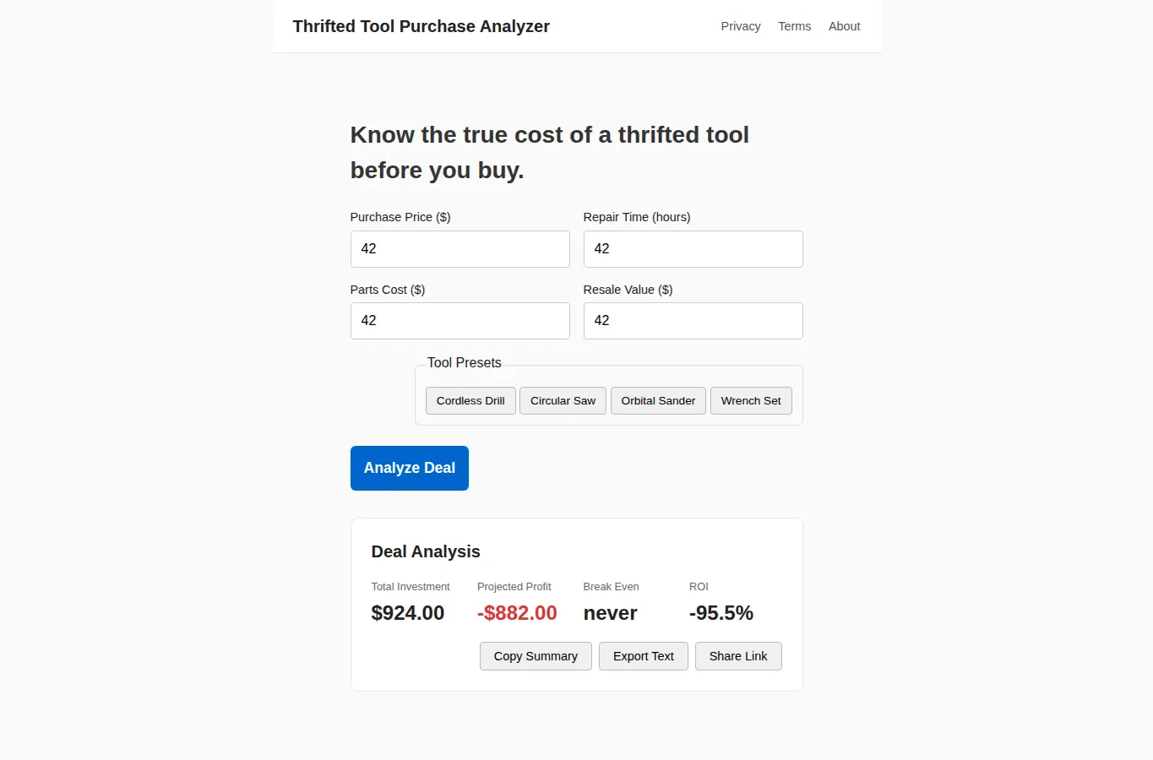This screenshot has height=760, width=1153.
Task: Apply the Circular Saw preset
Action: click(x=563, y=401)
